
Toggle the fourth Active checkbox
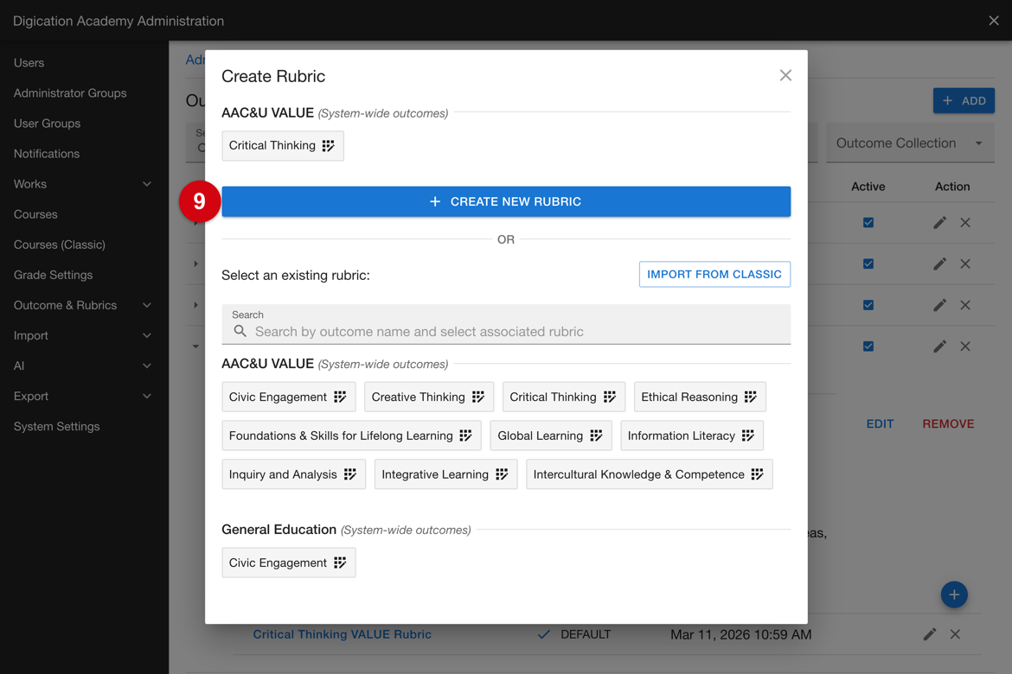(x=868, y=347)
